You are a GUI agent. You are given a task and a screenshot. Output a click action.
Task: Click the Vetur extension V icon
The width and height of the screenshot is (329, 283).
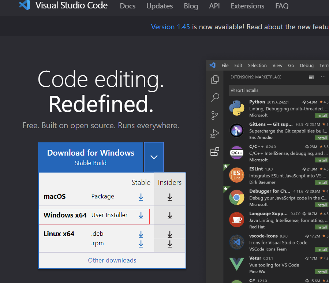237,264
